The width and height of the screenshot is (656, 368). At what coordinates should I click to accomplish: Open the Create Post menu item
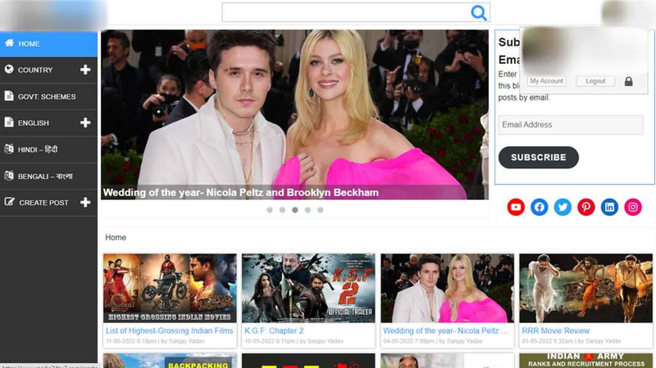click(49, 202)
